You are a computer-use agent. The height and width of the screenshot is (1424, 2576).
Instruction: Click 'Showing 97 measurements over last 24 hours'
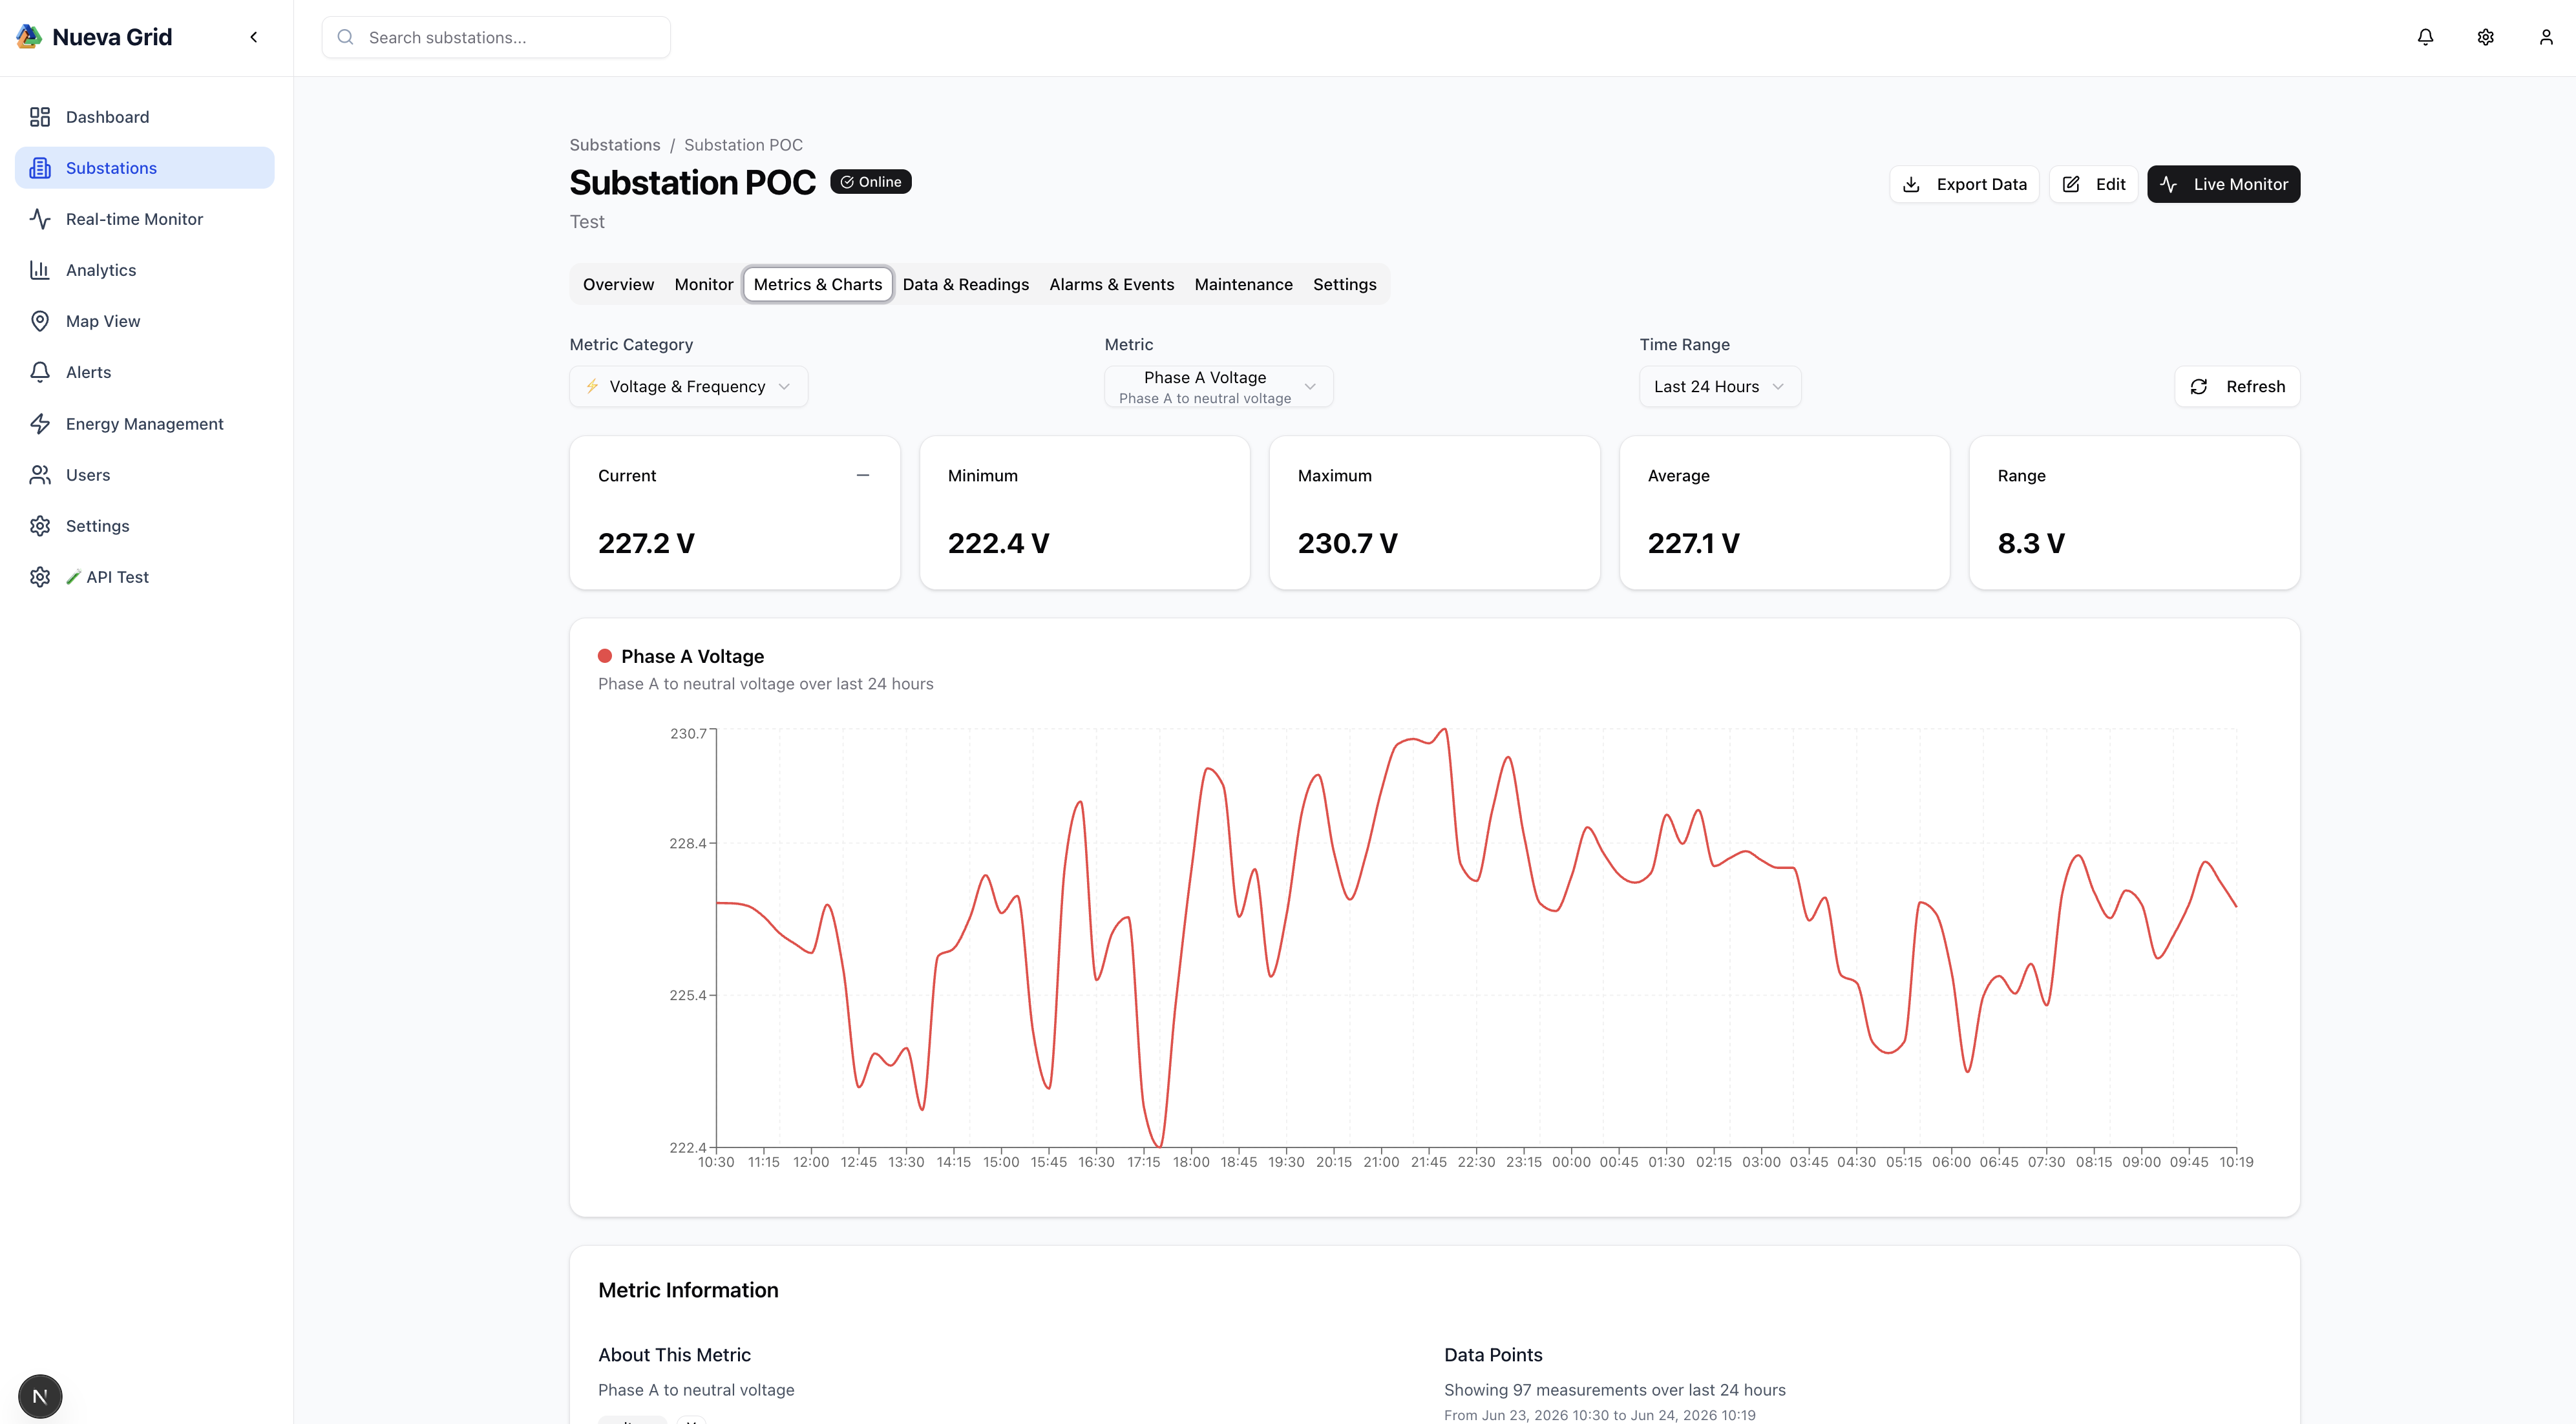[1615, 1390]
